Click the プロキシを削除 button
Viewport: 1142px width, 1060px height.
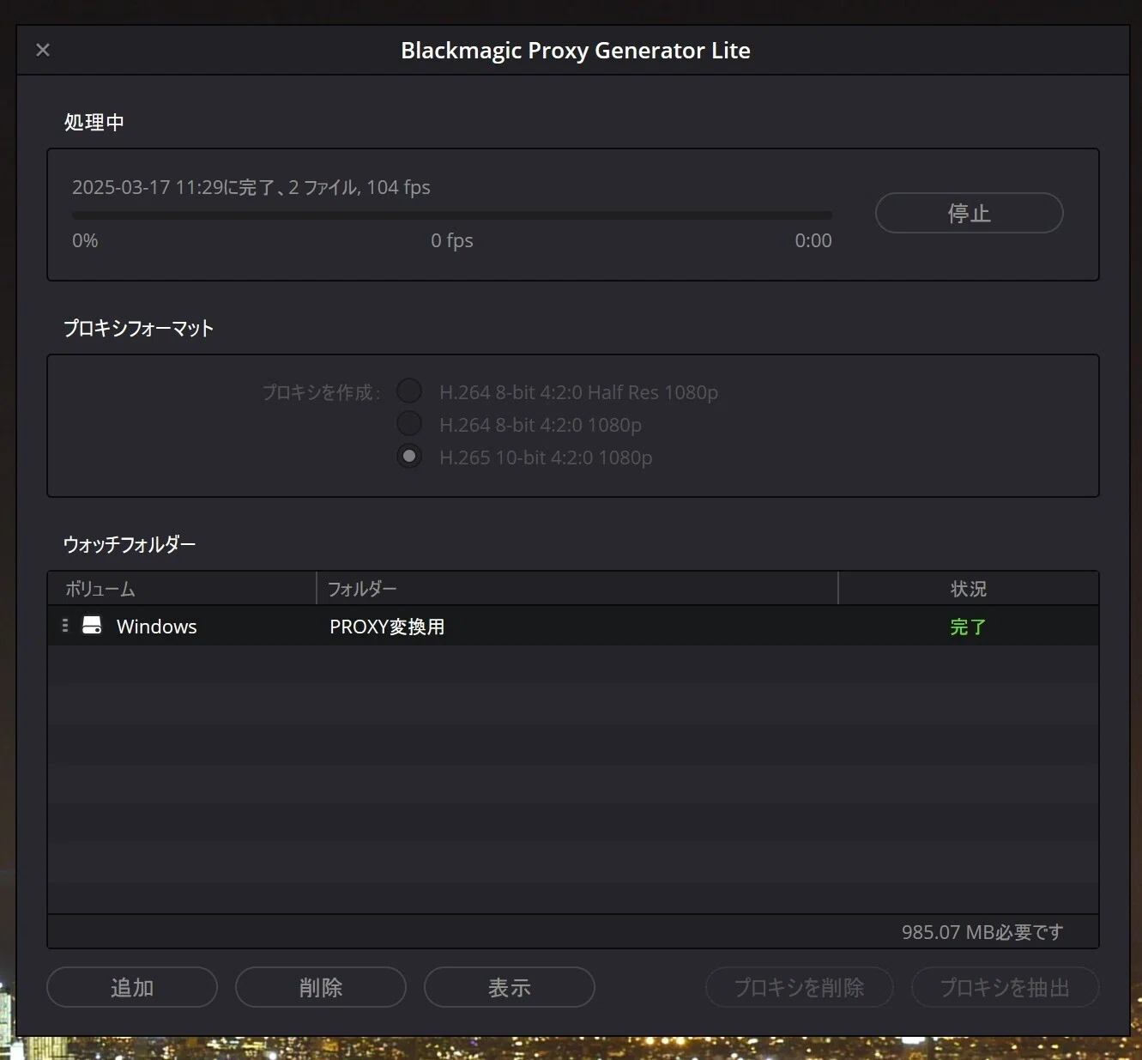coord(800,987)
